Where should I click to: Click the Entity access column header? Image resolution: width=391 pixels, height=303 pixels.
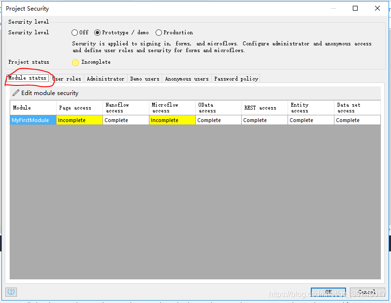tap(311, 108)
